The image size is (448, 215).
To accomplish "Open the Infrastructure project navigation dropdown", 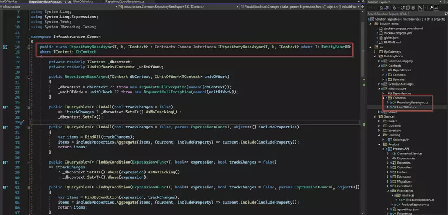I will click(117, 6).
